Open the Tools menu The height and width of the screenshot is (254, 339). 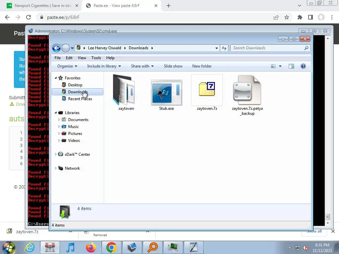pyautogui.click(x=96, y=58)
